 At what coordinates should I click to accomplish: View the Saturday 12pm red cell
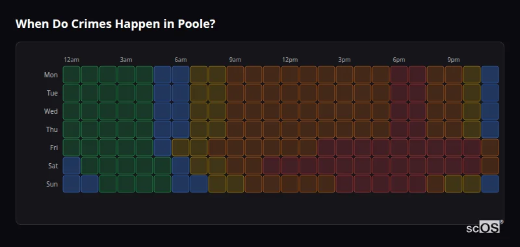pos(289,166)
